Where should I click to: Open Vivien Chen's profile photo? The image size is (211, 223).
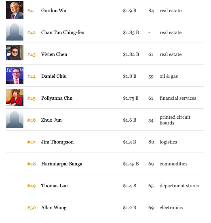point(15,53)
